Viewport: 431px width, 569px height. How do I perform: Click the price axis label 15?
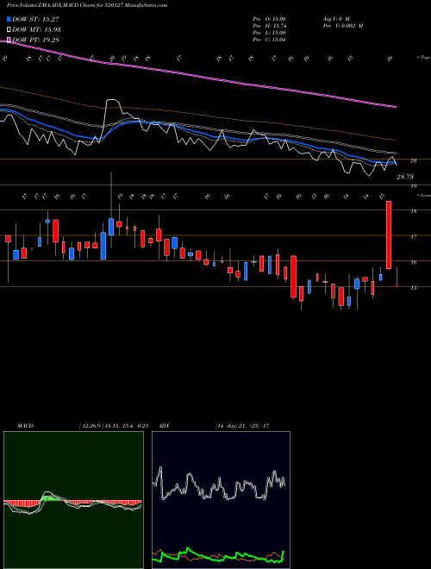(413, 288)
